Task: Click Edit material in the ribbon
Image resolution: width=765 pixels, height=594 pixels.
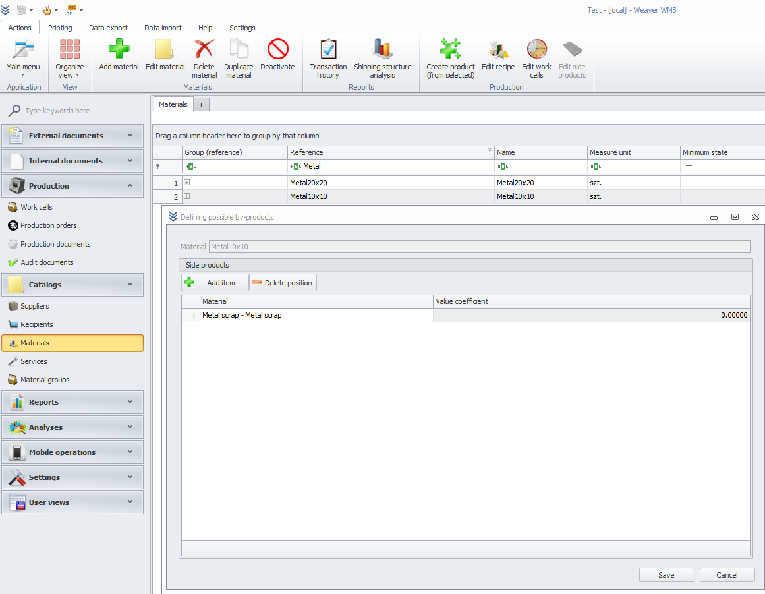Action: point(165,55)
